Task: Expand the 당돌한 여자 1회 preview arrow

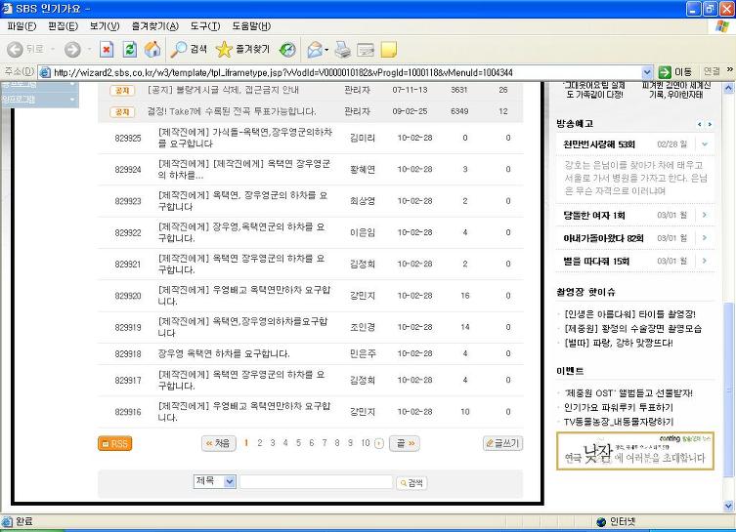Action: (x=704, y=215)
